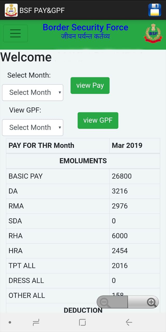Tap the floppy disk save icon

pyautogui.click(x=155, y=10)
